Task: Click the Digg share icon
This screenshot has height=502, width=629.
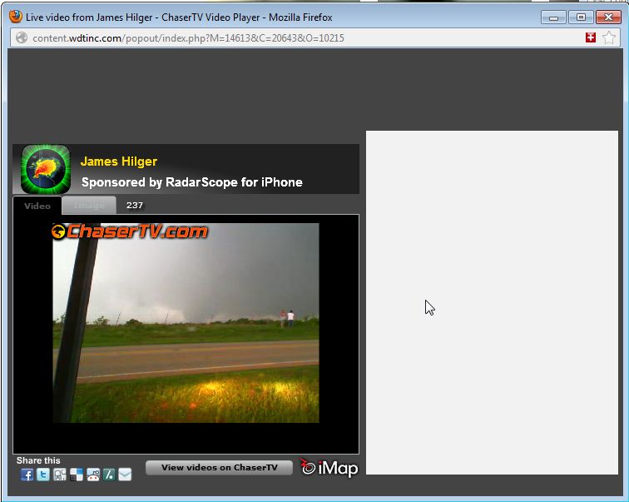Action: tap(59, 475)
